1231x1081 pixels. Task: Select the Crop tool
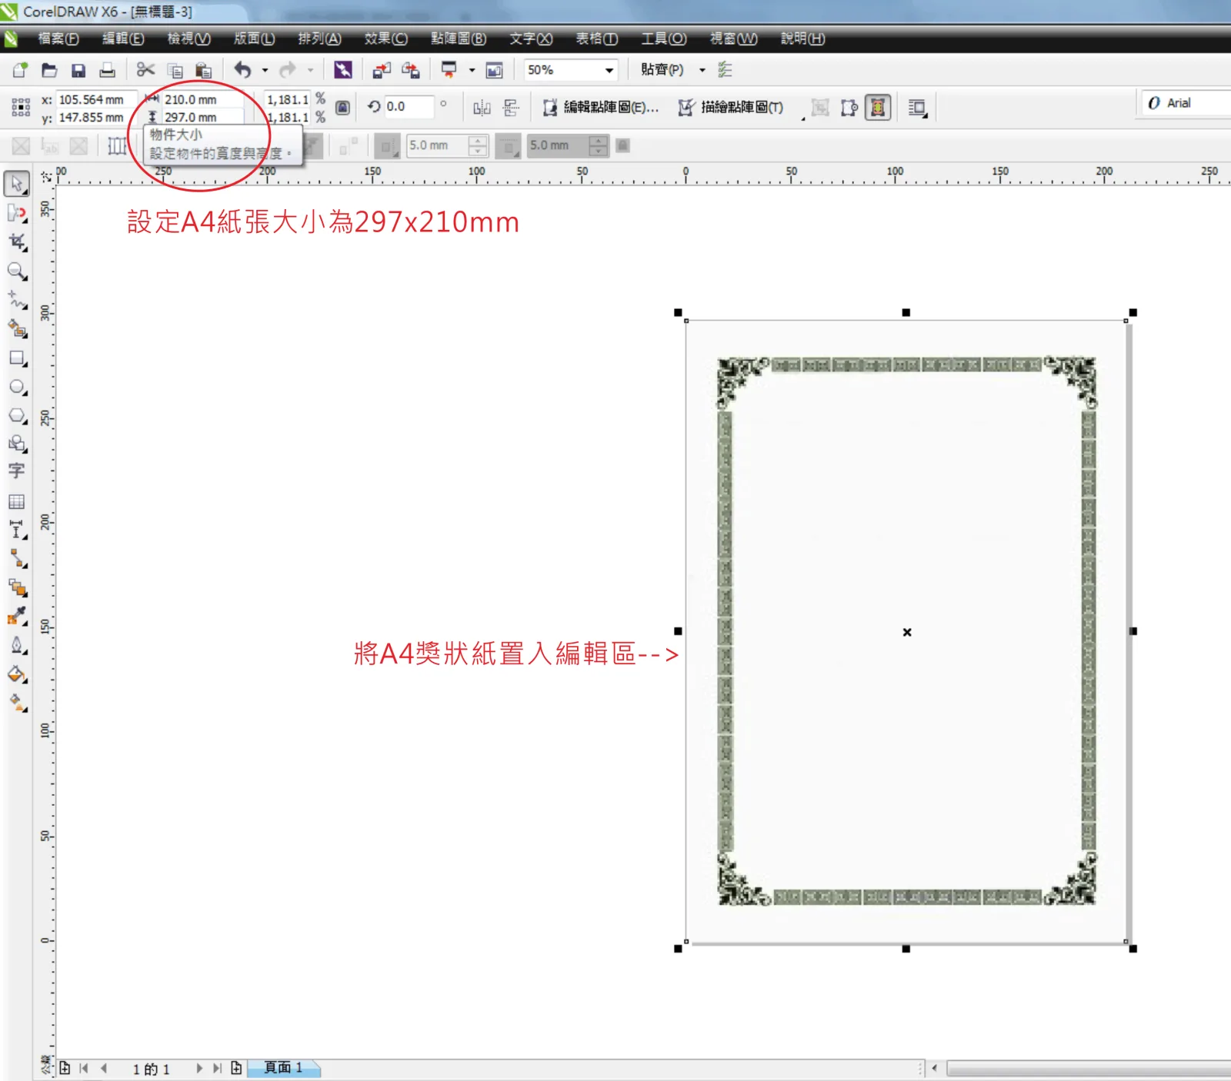(x=17, y=242)
